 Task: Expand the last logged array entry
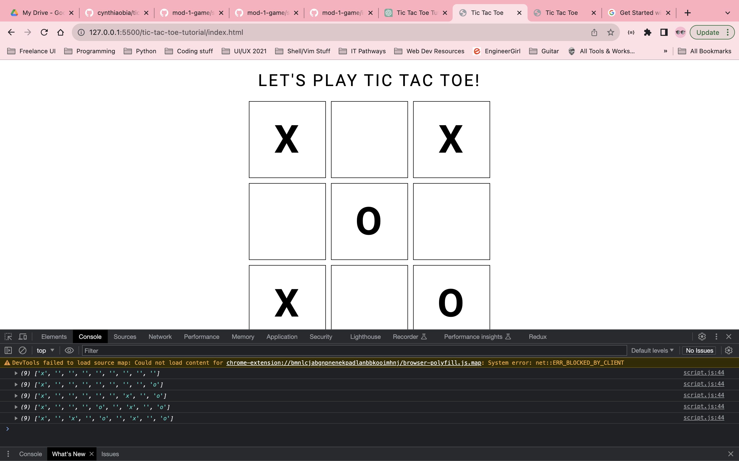(x=16, y=418)
